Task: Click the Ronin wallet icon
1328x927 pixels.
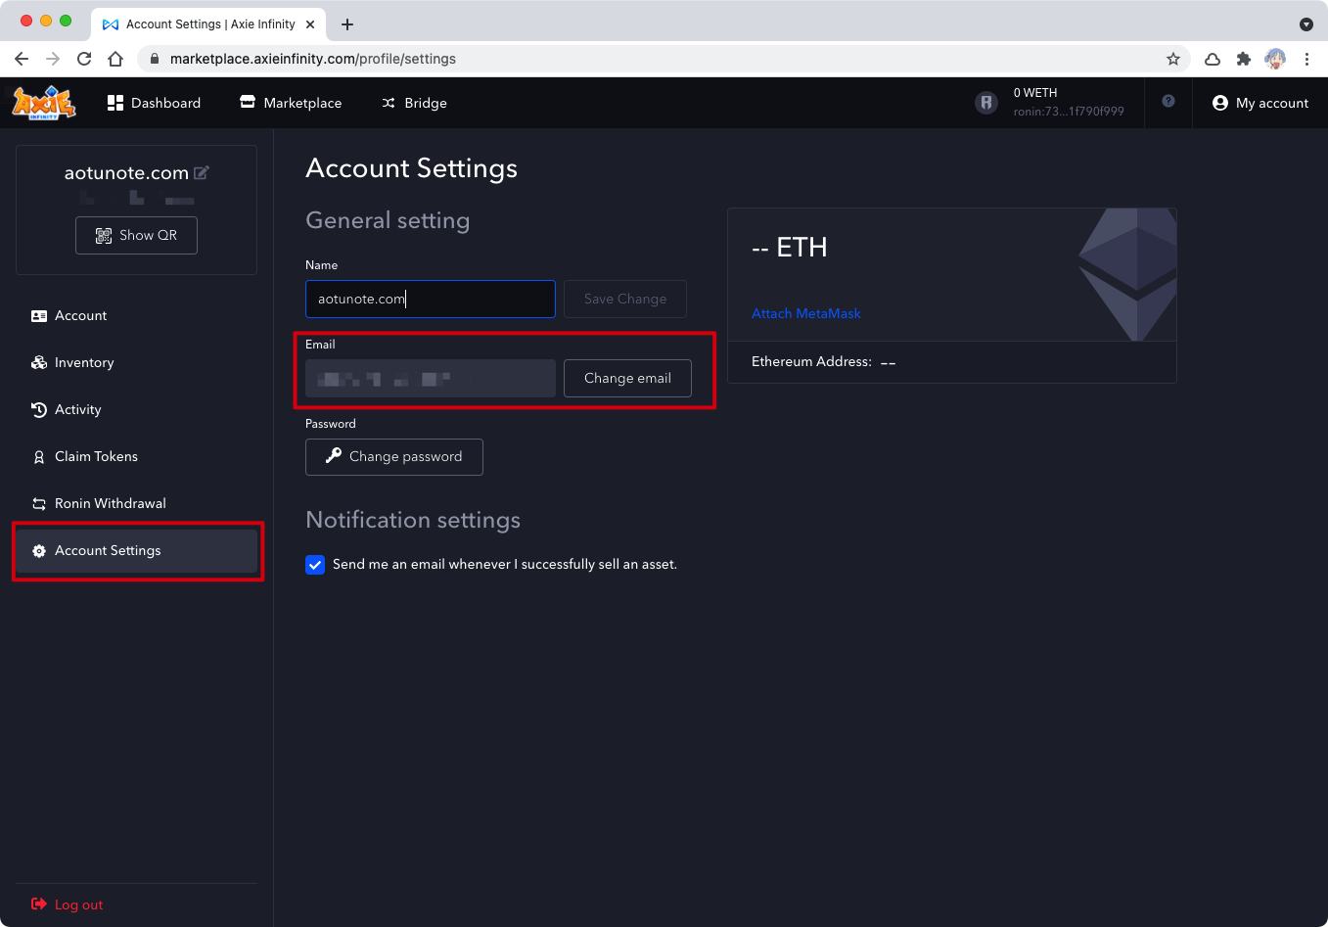Action: pyautogui.click(x=986, y=102)
